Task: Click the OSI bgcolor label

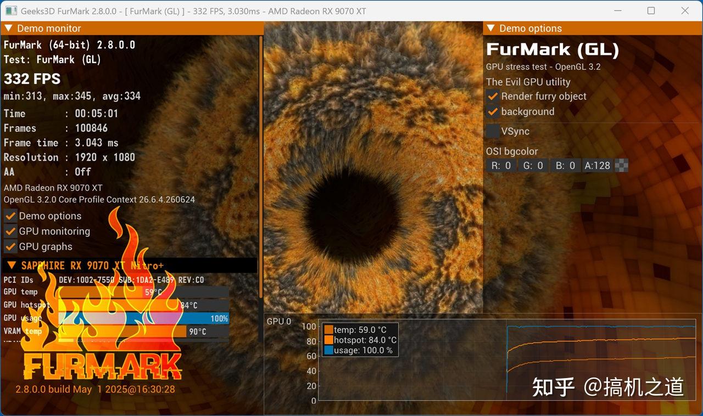Action: pyautogui.click(x=512, y=151)
